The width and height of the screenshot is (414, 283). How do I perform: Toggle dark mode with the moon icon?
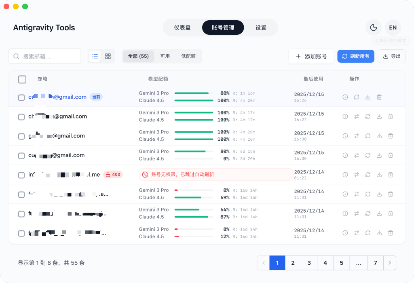(373, 27)
